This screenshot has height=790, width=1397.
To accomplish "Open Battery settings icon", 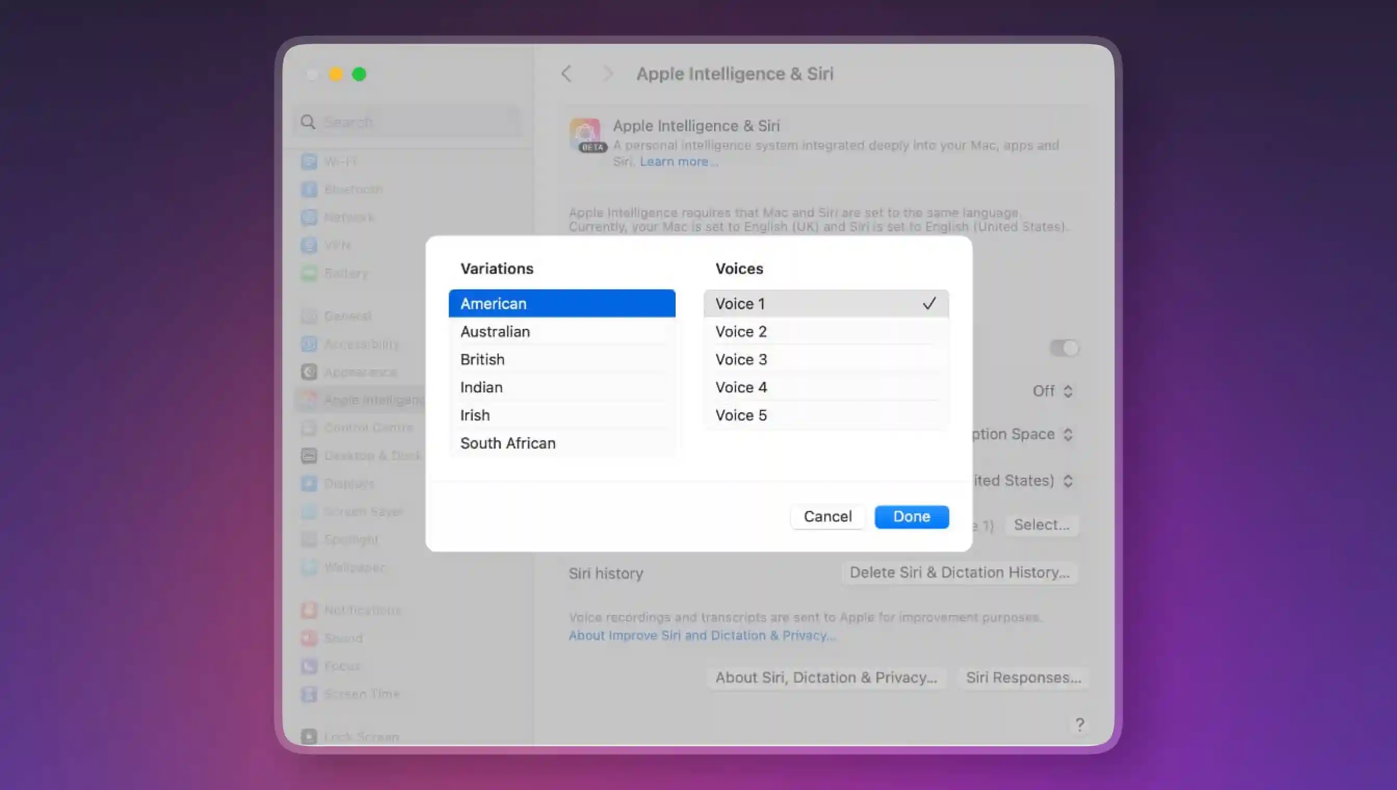I will click(x=309, y=273).
